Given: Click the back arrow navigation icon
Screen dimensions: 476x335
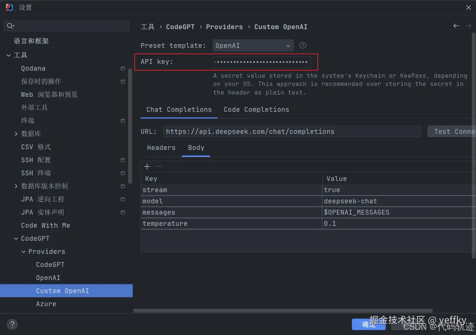Looking at the screenshot, I should click(x=456, y=26).
